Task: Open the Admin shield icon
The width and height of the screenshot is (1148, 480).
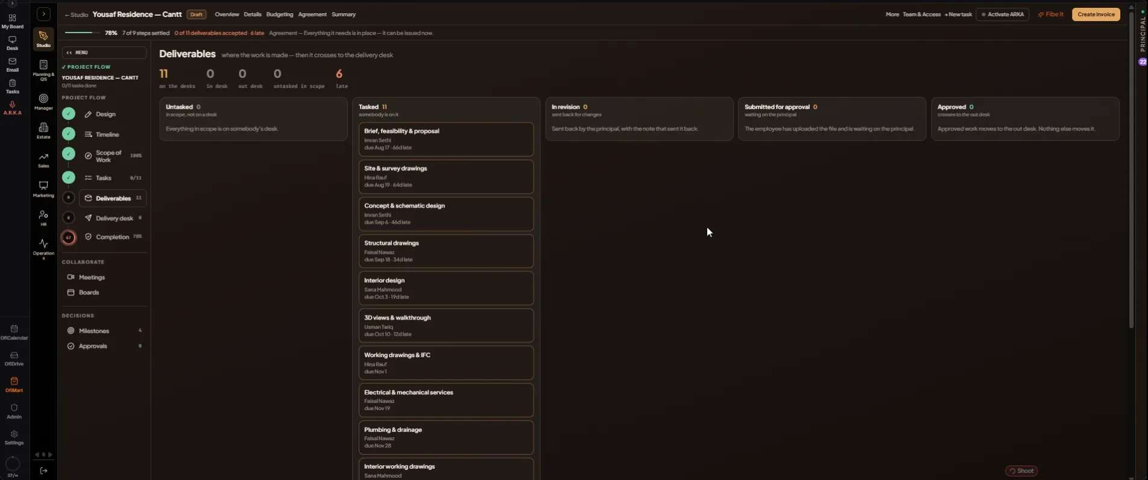Action: point(14,411)
